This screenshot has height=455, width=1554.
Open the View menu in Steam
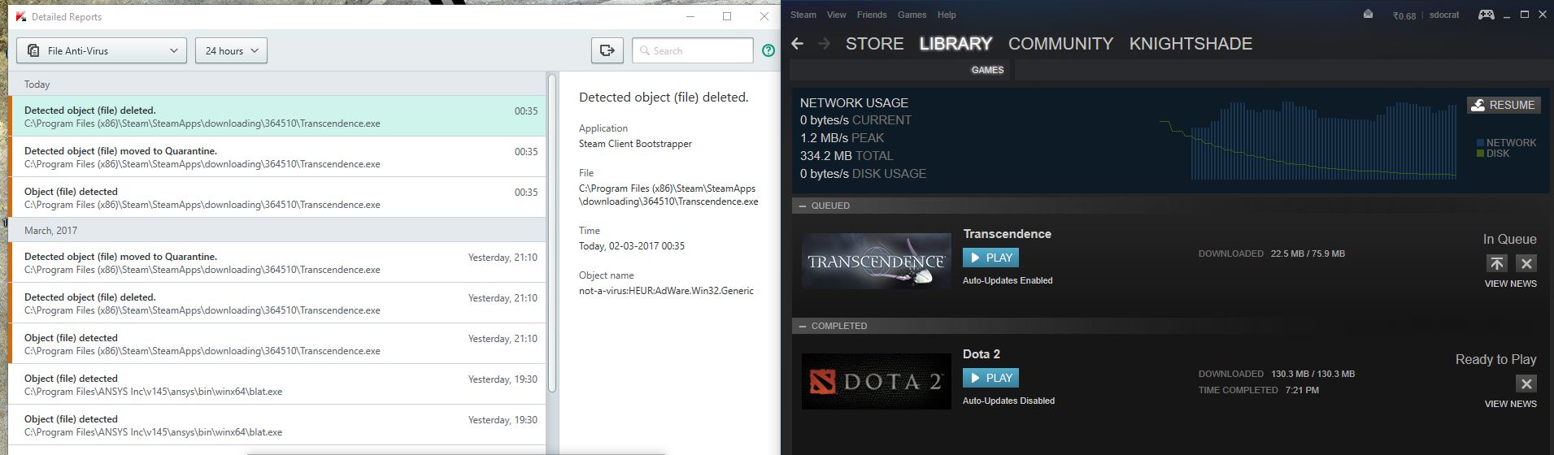tap(836, 15)
